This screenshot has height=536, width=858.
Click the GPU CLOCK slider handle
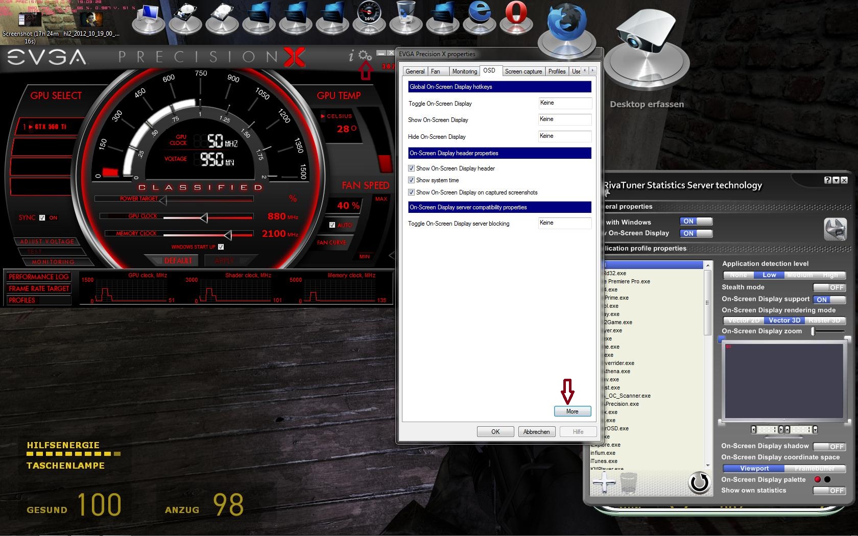pyautogui.click(x=204, y=218)
